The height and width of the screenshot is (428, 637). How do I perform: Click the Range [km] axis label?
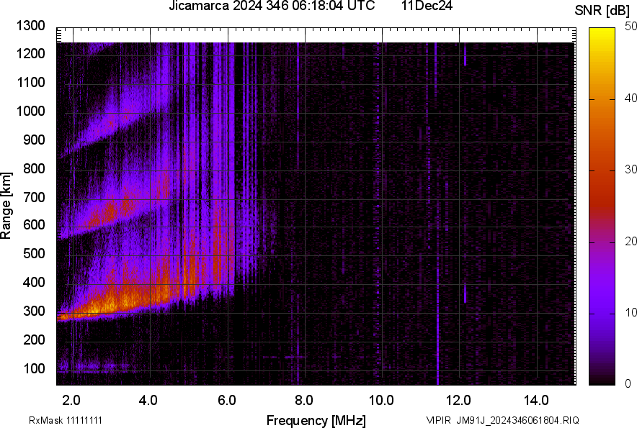click(6, 206)
